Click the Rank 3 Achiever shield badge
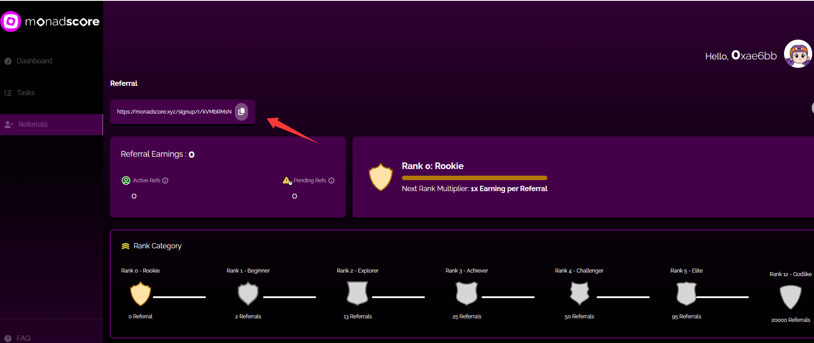 click(466, 294)
